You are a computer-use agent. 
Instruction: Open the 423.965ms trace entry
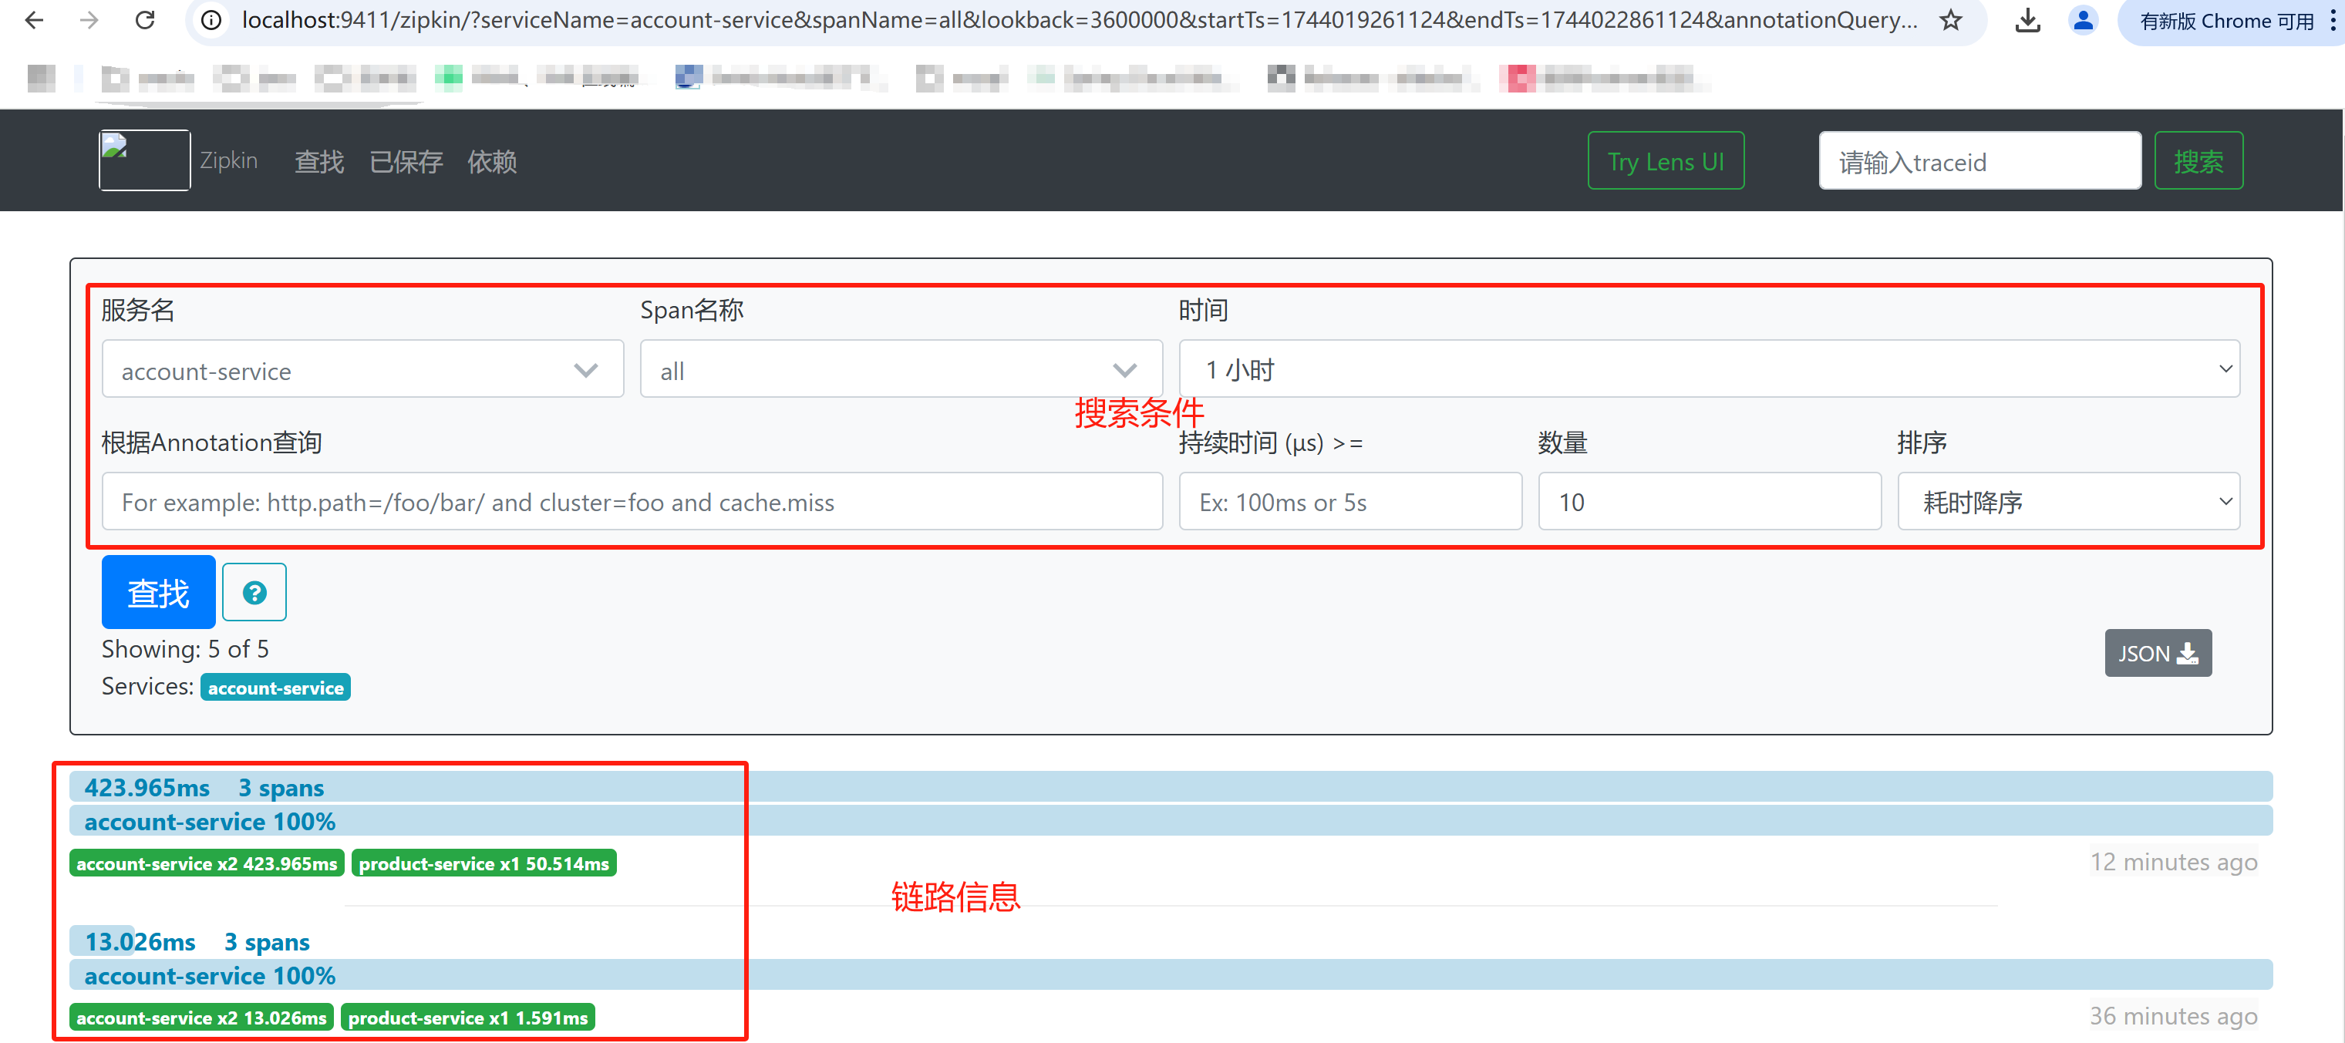click(147, 787)
